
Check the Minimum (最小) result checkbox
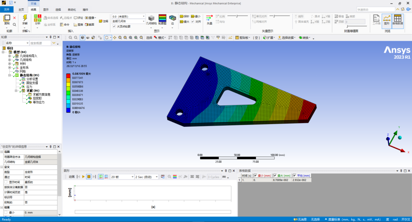pyautogui.click(x=6, y=212)
